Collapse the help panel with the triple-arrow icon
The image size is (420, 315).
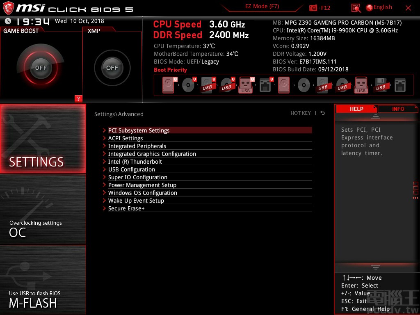coord(415,198)
